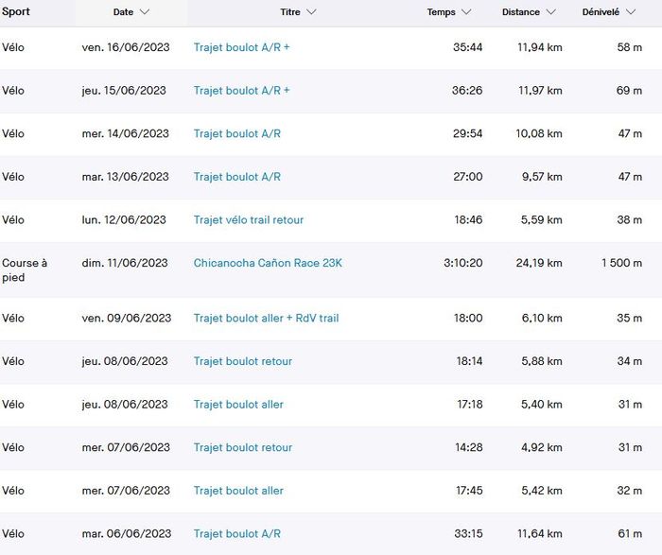The height and width of the screenshot is (555, 662).
Task: Open Trajet boulot A/R from 14/06/2023
Action: point(236,134)
